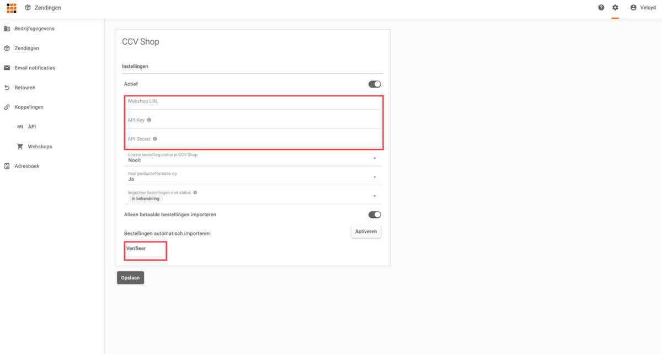
Task: Click into the Webshop URL field
Action: point(254,101)
